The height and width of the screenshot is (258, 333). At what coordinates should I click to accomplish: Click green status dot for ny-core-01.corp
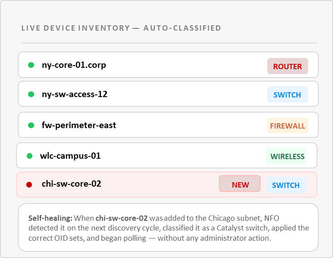[x=31, y=65]
